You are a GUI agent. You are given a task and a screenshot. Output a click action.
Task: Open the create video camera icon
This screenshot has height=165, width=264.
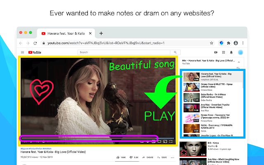(216, 52)
